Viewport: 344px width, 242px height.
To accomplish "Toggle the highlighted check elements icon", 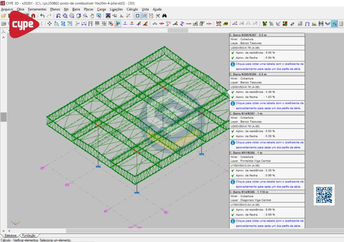I will pos(334,23).
